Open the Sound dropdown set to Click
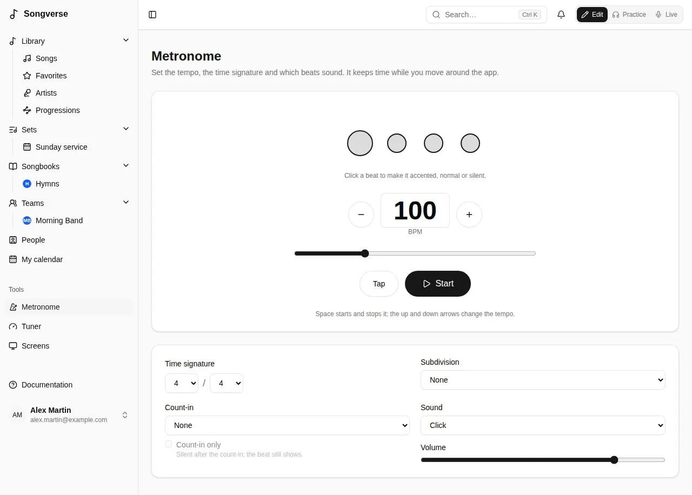The width and height of the screenshot is (692, 495). click(543, 425)
